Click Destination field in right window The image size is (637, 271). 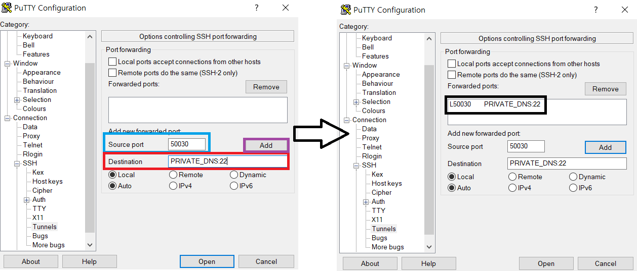pyautogui.click(x=567, y=163)
